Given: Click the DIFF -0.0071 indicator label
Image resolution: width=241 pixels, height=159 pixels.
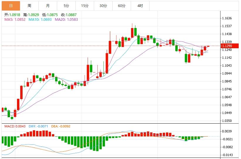Looking at the screenshot, I should (x=38, y=126).
